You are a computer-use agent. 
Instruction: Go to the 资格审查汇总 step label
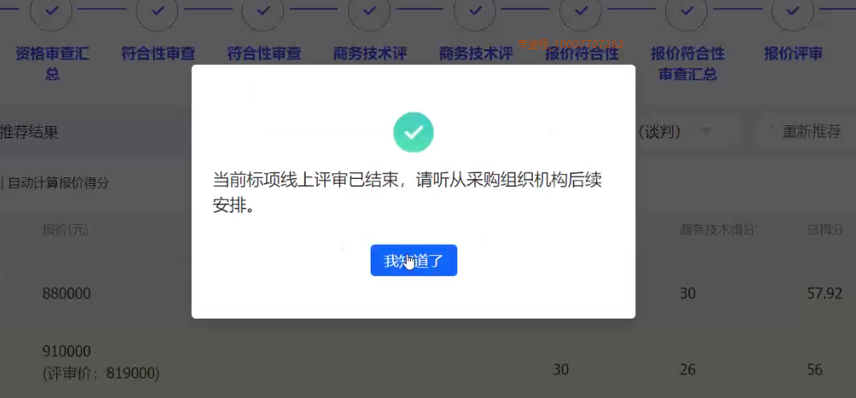(52, 63)
